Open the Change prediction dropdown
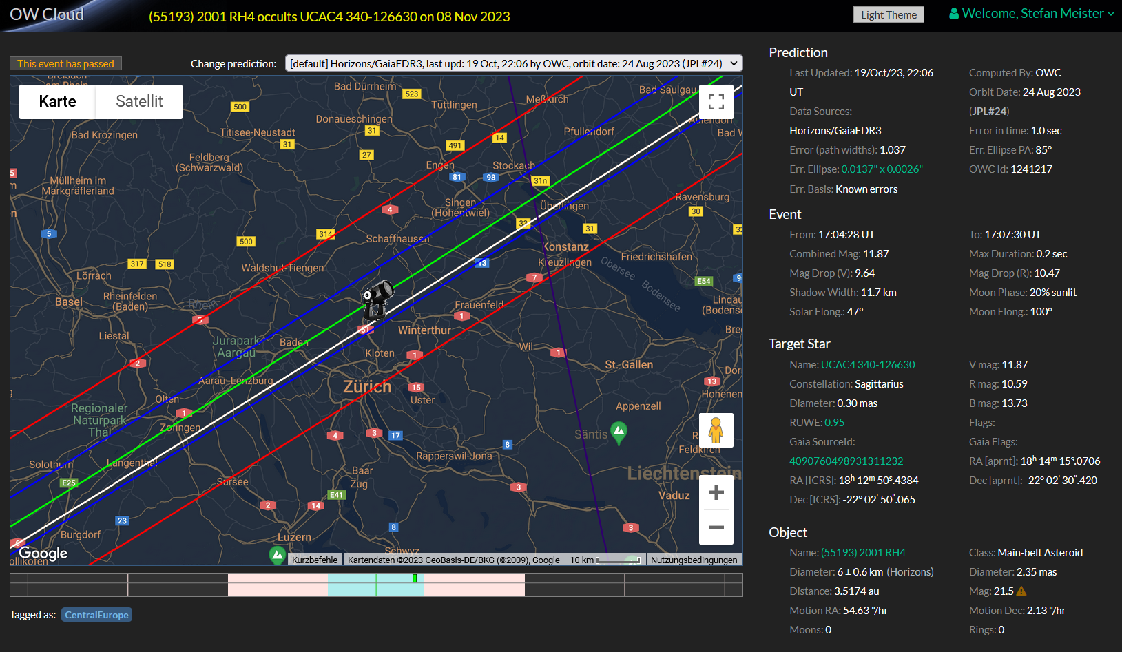1122x652 pixels. coord(514,63)
